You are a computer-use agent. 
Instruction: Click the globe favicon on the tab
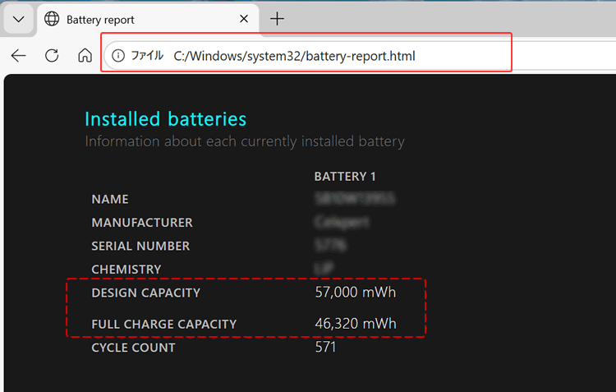click(x=52, y=19)
